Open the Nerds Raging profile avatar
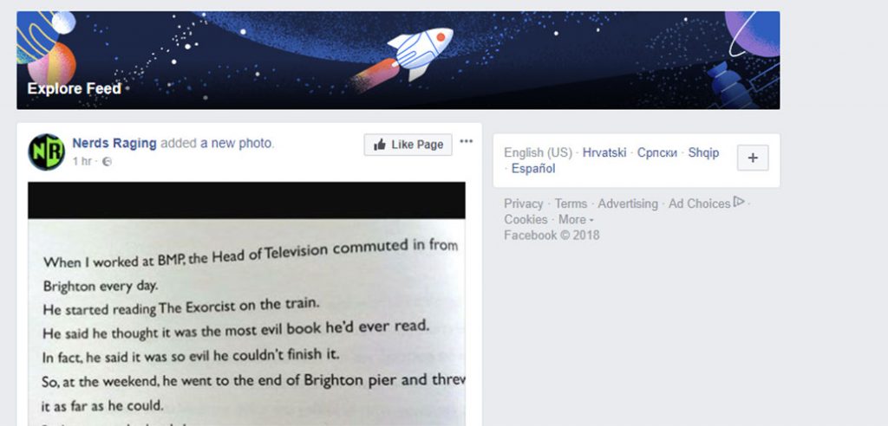888x426 pixels. tap(47, 152)
